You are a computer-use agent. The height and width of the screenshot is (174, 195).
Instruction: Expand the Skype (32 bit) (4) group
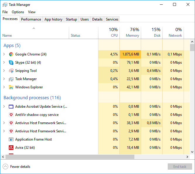tap(4, 62)
